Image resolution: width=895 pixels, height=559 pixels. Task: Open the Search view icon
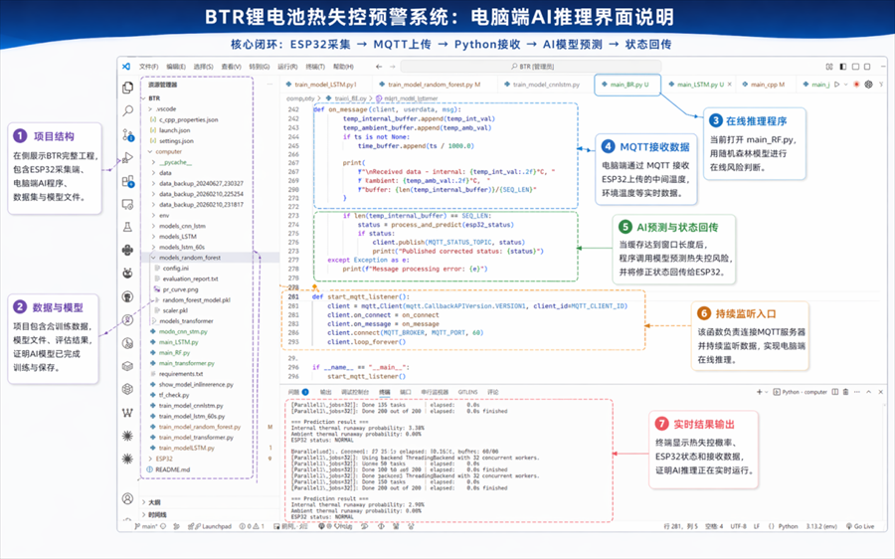point(128,110)
